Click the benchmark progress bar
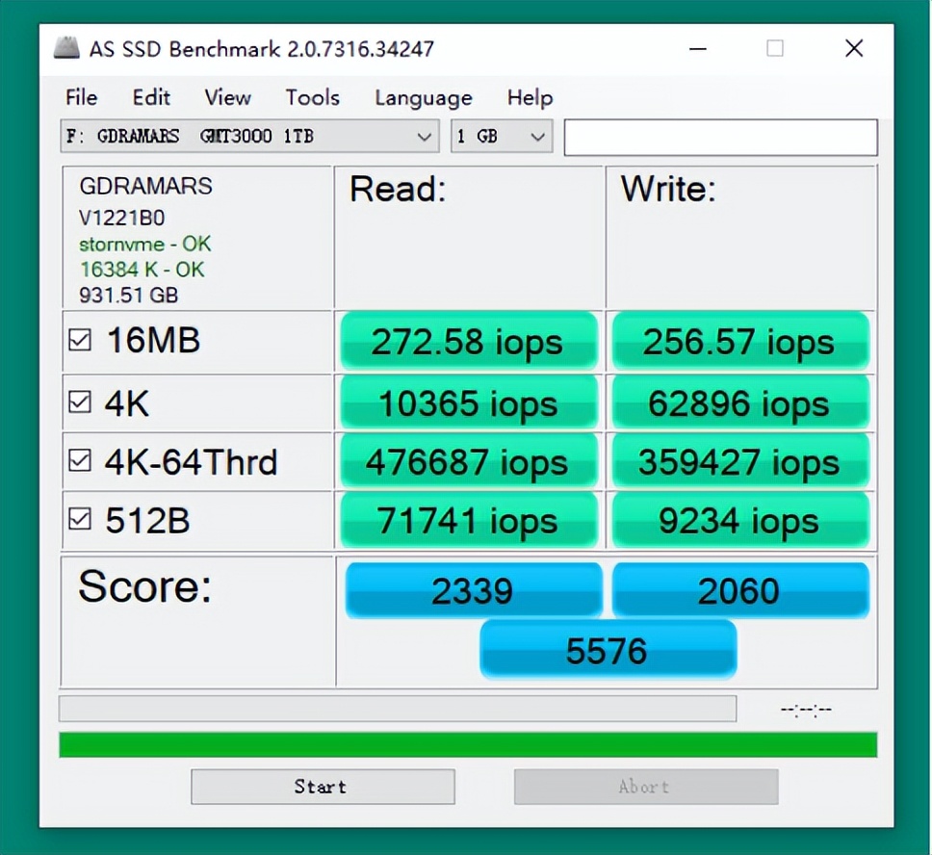932x855 pixels. tap(398, 709)
